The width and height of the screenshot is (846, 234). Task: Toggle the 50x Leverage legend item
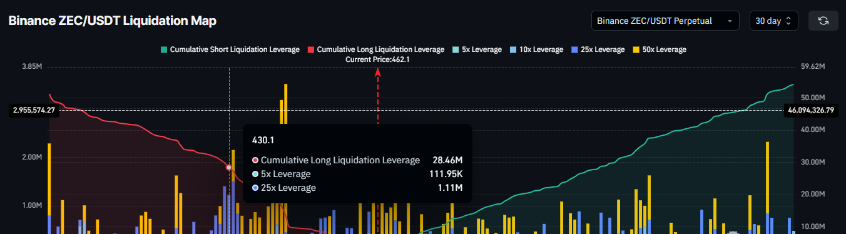click(x=659, y=49)
